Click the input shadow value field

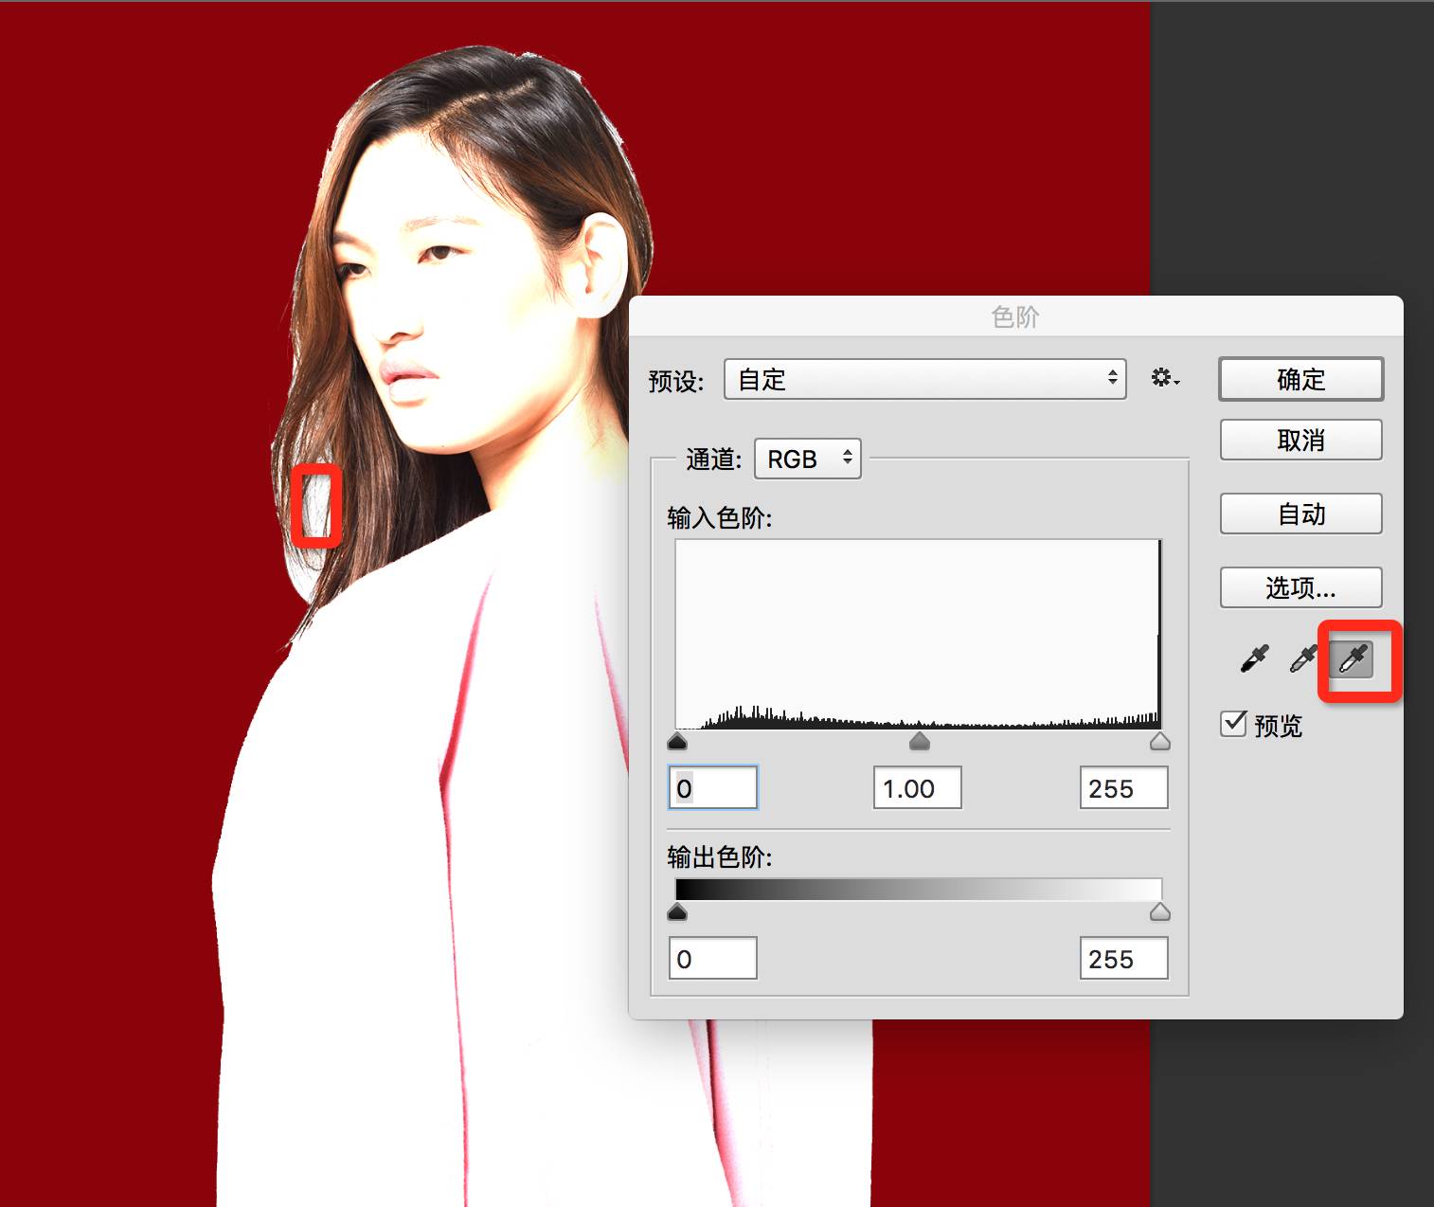(x=713, y=787)
